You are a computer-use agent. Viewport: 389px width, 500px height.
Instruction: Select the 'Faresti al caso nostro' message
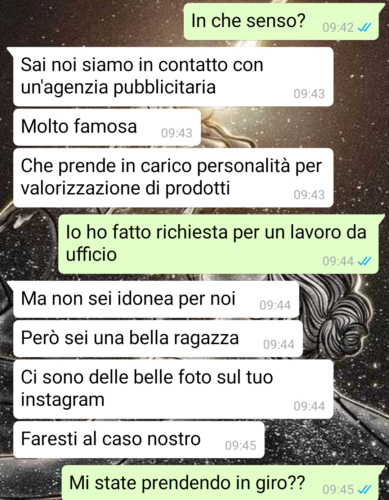pyautogui.click(x=139, y=439)
